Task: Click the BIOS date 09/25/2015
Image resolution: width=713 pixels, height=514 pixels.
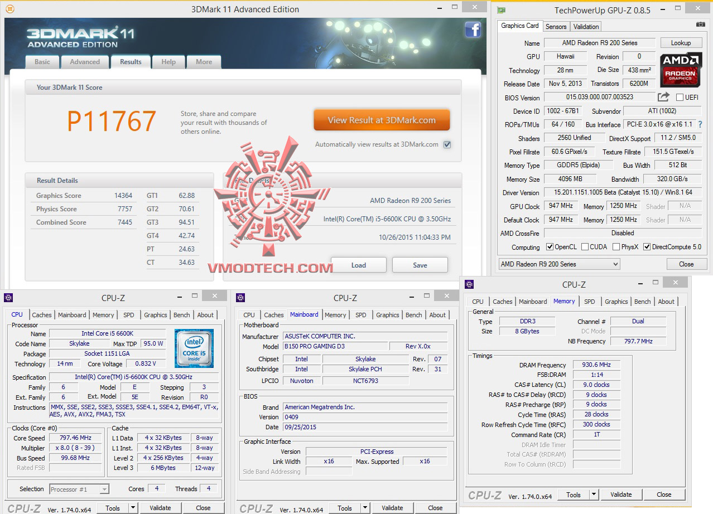Action: [x=365, y=427]
